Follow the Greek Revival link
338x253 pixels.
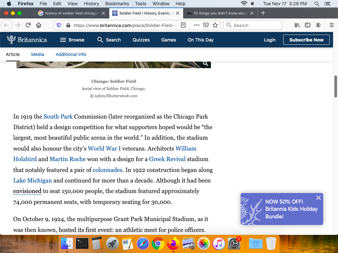pos(167,159)
